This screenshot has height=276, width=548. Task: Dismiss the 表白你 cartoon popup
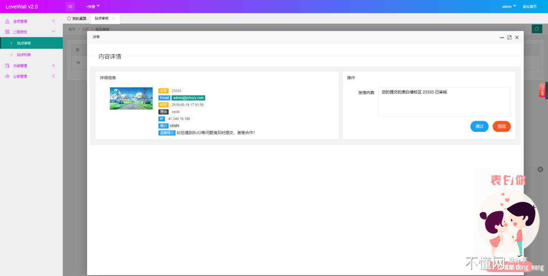(x=540, y=169)
